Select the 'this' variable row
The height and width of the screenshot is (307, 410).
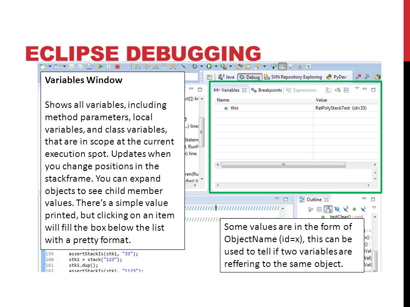tap(296, 108)
